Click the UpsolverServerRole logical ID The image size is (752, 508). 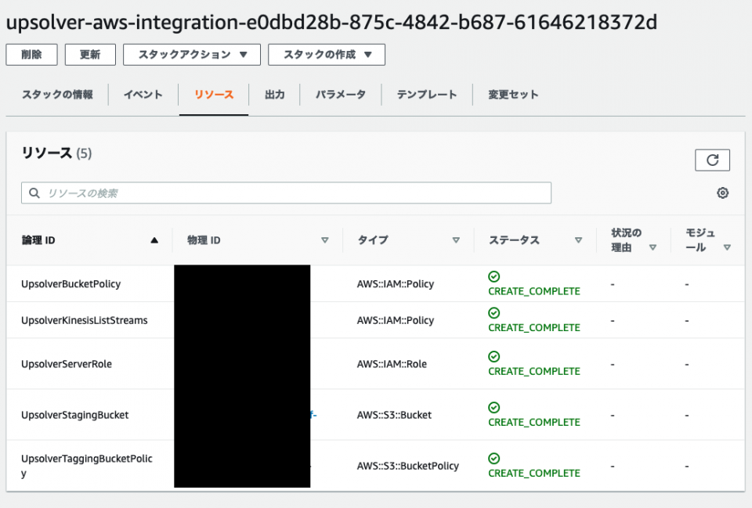67,364
